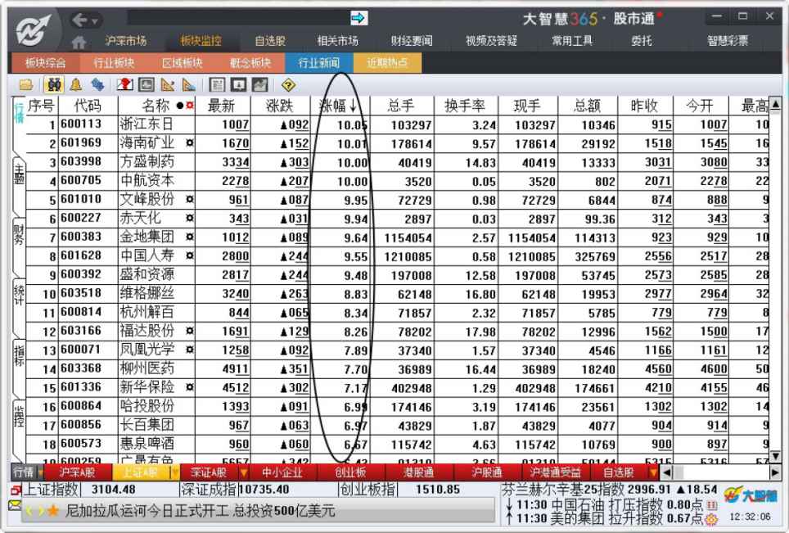
Task: Switch to the 近期热点 tab
Action: [x=387, y=63]
